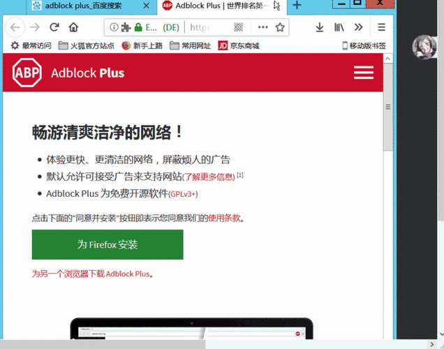Screen dimensions: 444x349
Task: Go forward with the arrow button
Action: (35, 27)
